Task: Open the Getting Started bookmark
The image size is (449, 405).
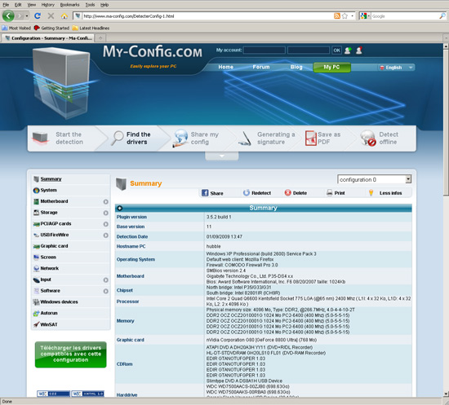Action: click(x=51, y=28)
